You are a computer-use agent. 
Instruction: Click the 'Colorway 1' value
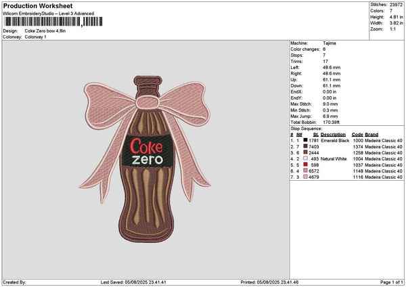[x=35, y=37]
